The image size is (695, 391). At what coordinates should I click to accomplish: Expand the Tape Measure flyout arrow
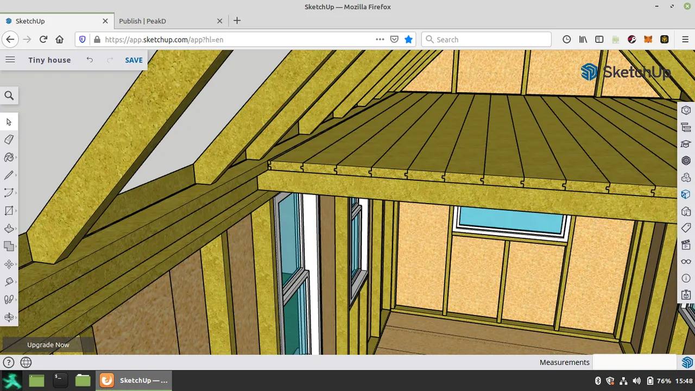click(x=16, y=282)
